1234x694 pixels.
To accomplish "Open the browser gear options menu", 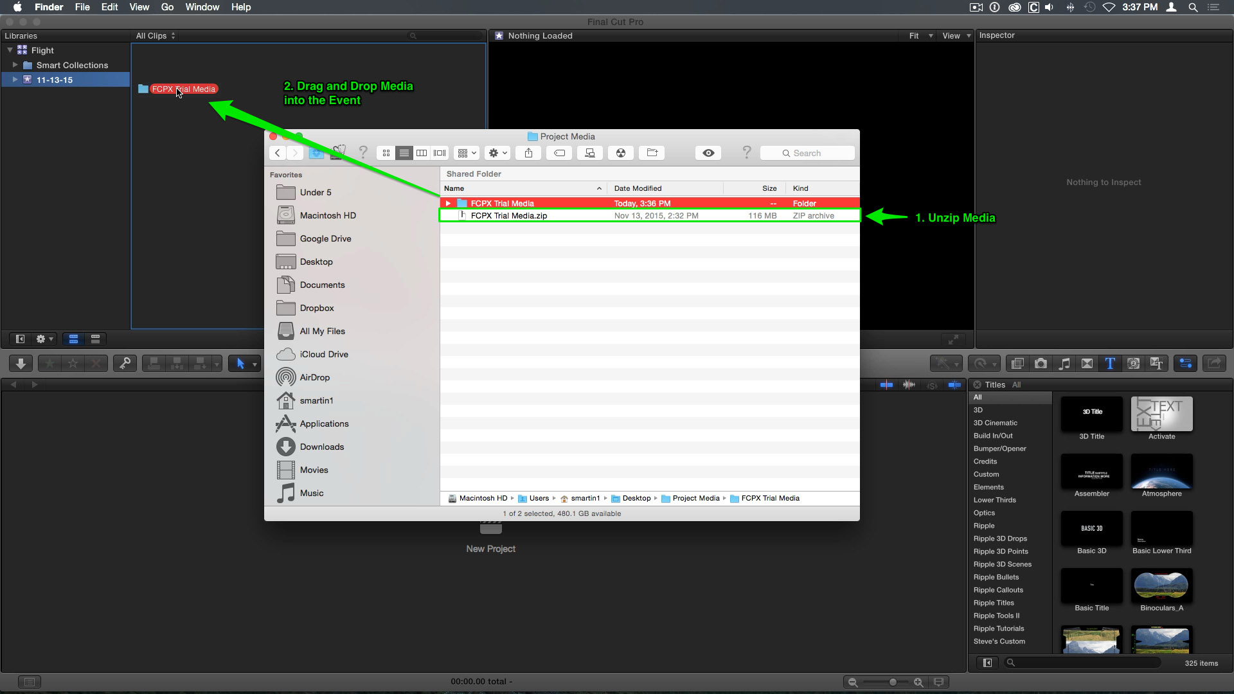I will 44,339.
